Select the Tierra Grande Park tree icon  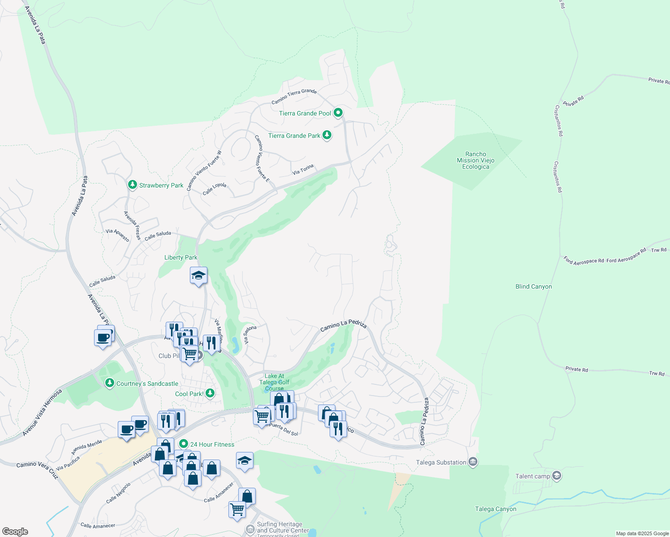point(327,135)
